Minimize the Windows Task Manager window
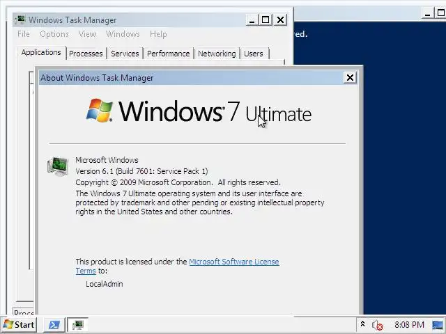Screen dimensions: 446x334 point(252,20)
